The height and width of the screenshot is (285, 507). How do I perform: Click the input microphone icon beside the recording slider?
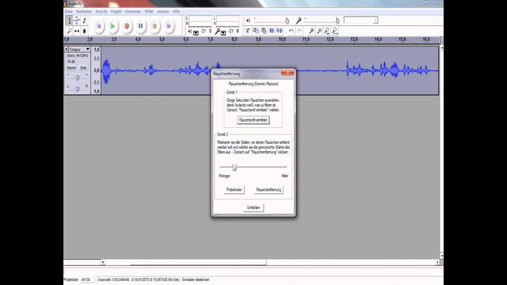299,21
